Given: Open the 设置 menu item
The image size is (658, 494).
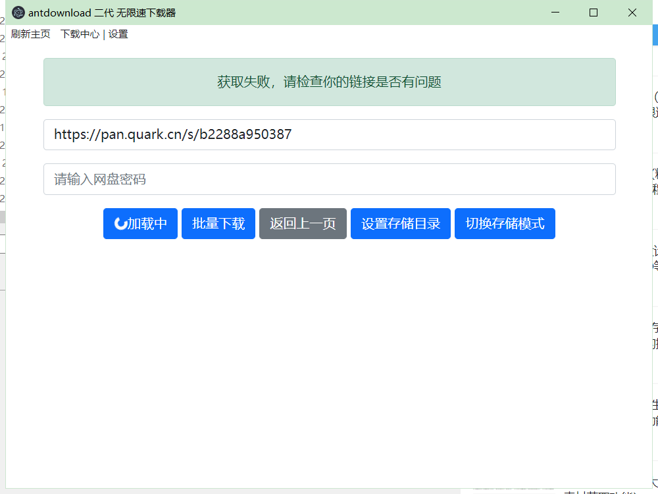Looking at the screenshot, I should (118, 34).
